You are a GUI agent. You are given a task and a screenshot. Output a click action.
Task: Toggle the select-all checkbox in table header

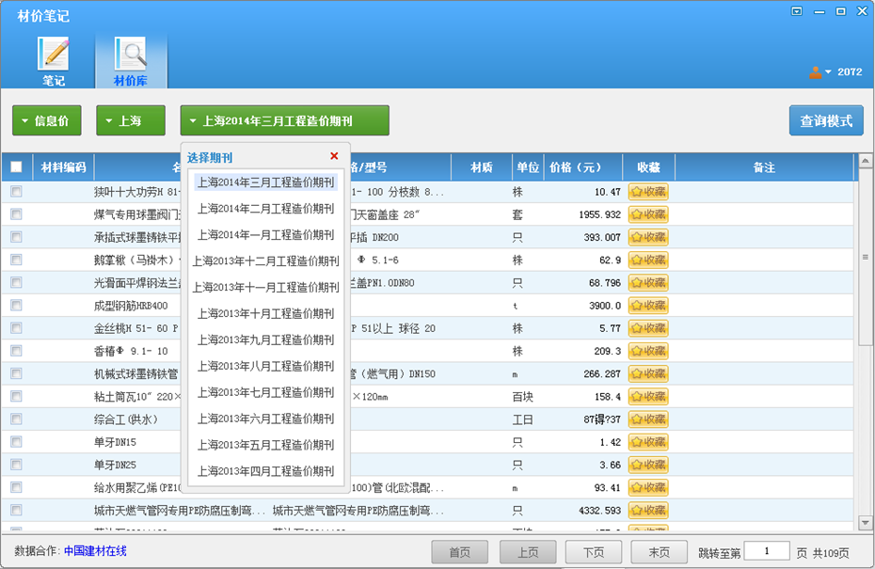coord(16,167)
